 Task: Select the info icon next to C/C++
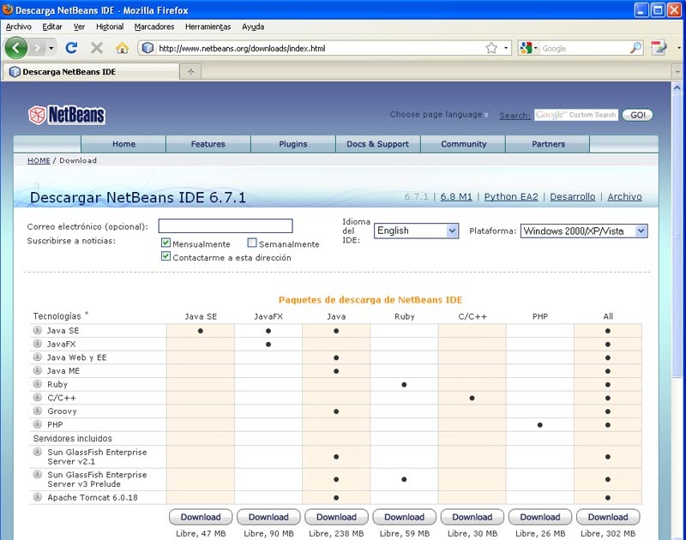tap(38, 398)
